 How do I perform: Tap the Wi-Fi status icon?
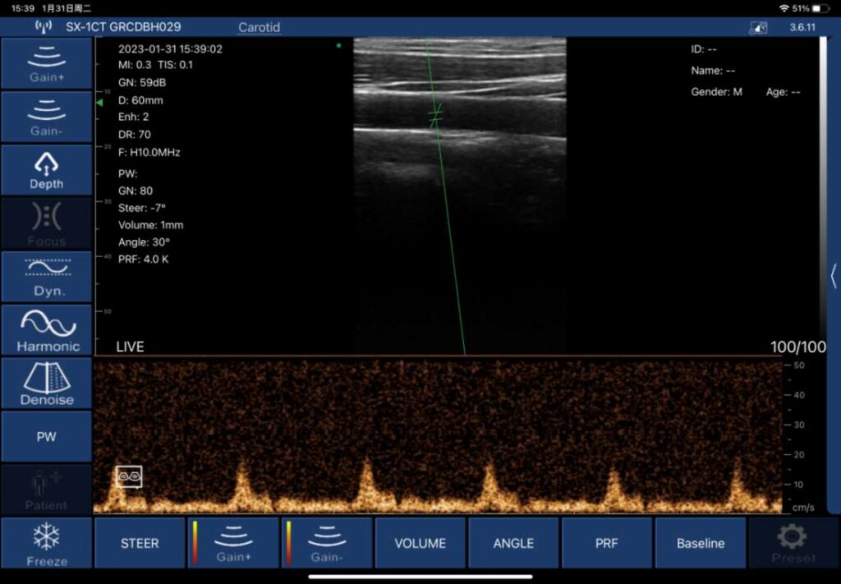tap(784, 8)
